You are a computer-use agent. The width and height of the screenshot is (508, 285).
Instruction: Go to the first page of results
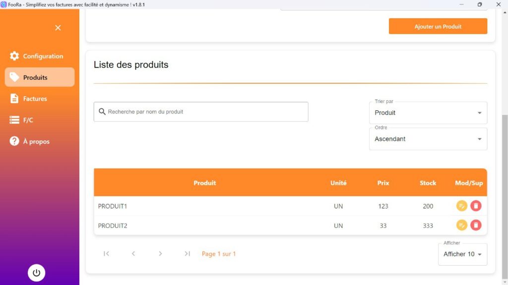[106, 254]
